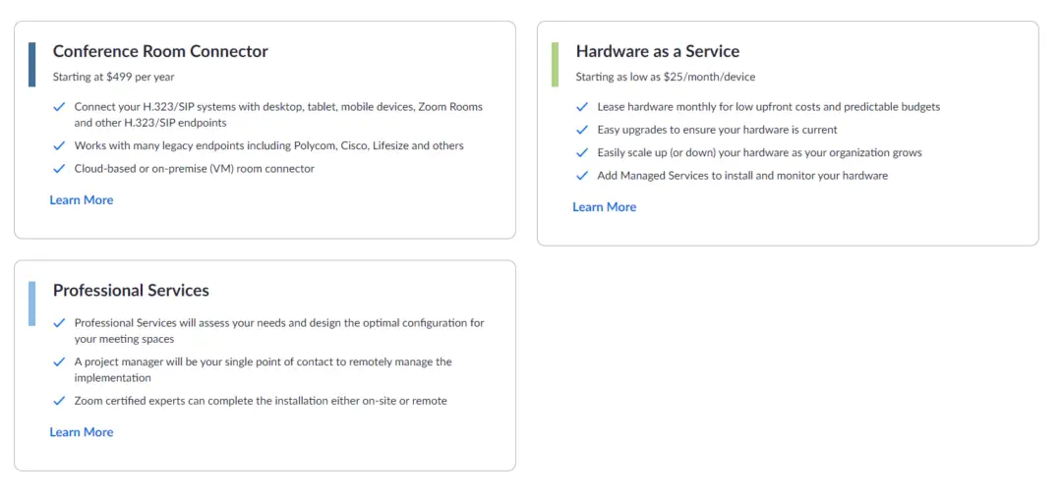Click the dark blue bar beside Conference Room Connector
The image size is (1062, 499).
32,64
